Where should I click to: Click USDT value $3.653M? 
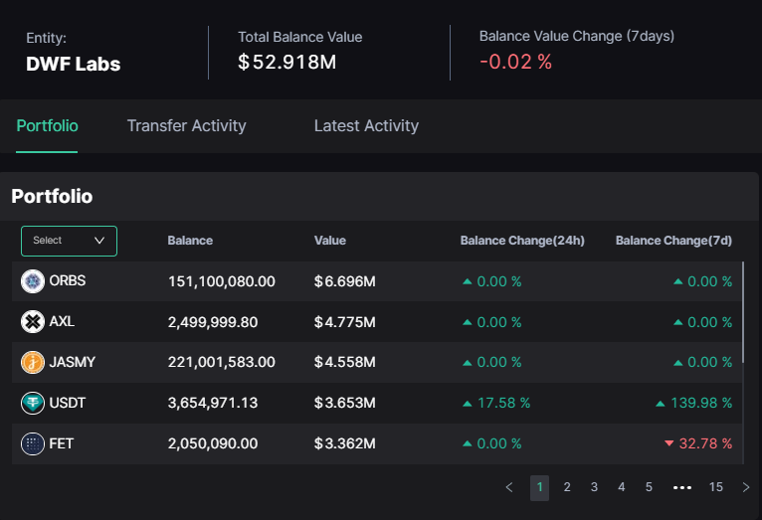pyautogui.click(x=344, y=403)
